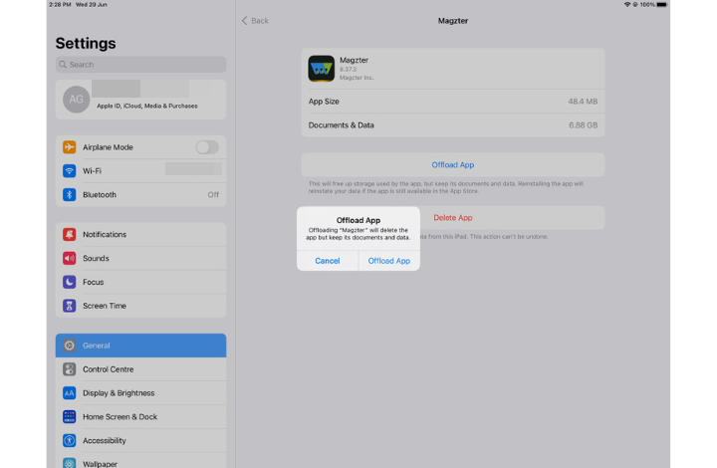This screenshot has height=468, width=717.
Task: Open Airplane Mode settings row
Action: coord(140,147)
